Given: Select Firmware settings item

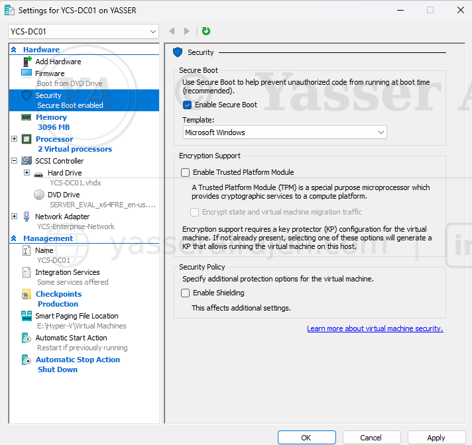Looking at the screenshot, I should pos(50,74).
